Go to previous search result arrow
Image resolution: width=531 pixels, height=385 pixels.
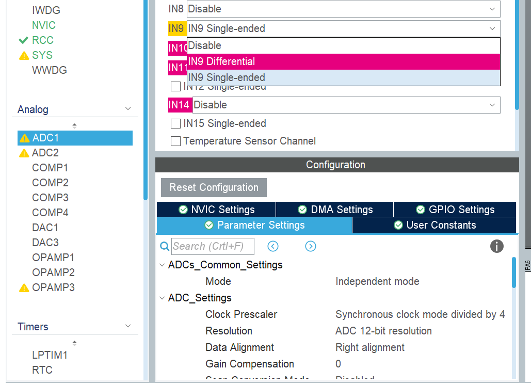pyautogui.click(x=273, y=246)
